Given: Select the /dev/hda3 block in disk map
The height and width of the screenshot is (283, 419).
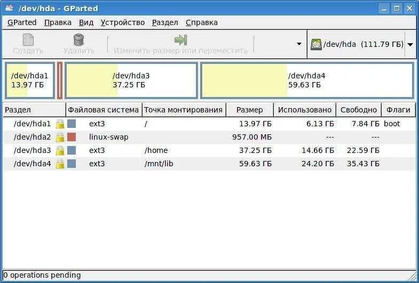Looking at the screenshot, I should (131, 80).
